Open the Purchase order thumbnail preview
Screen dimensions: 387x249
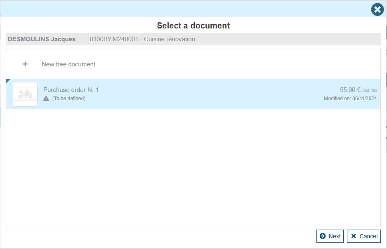point(25,94)
